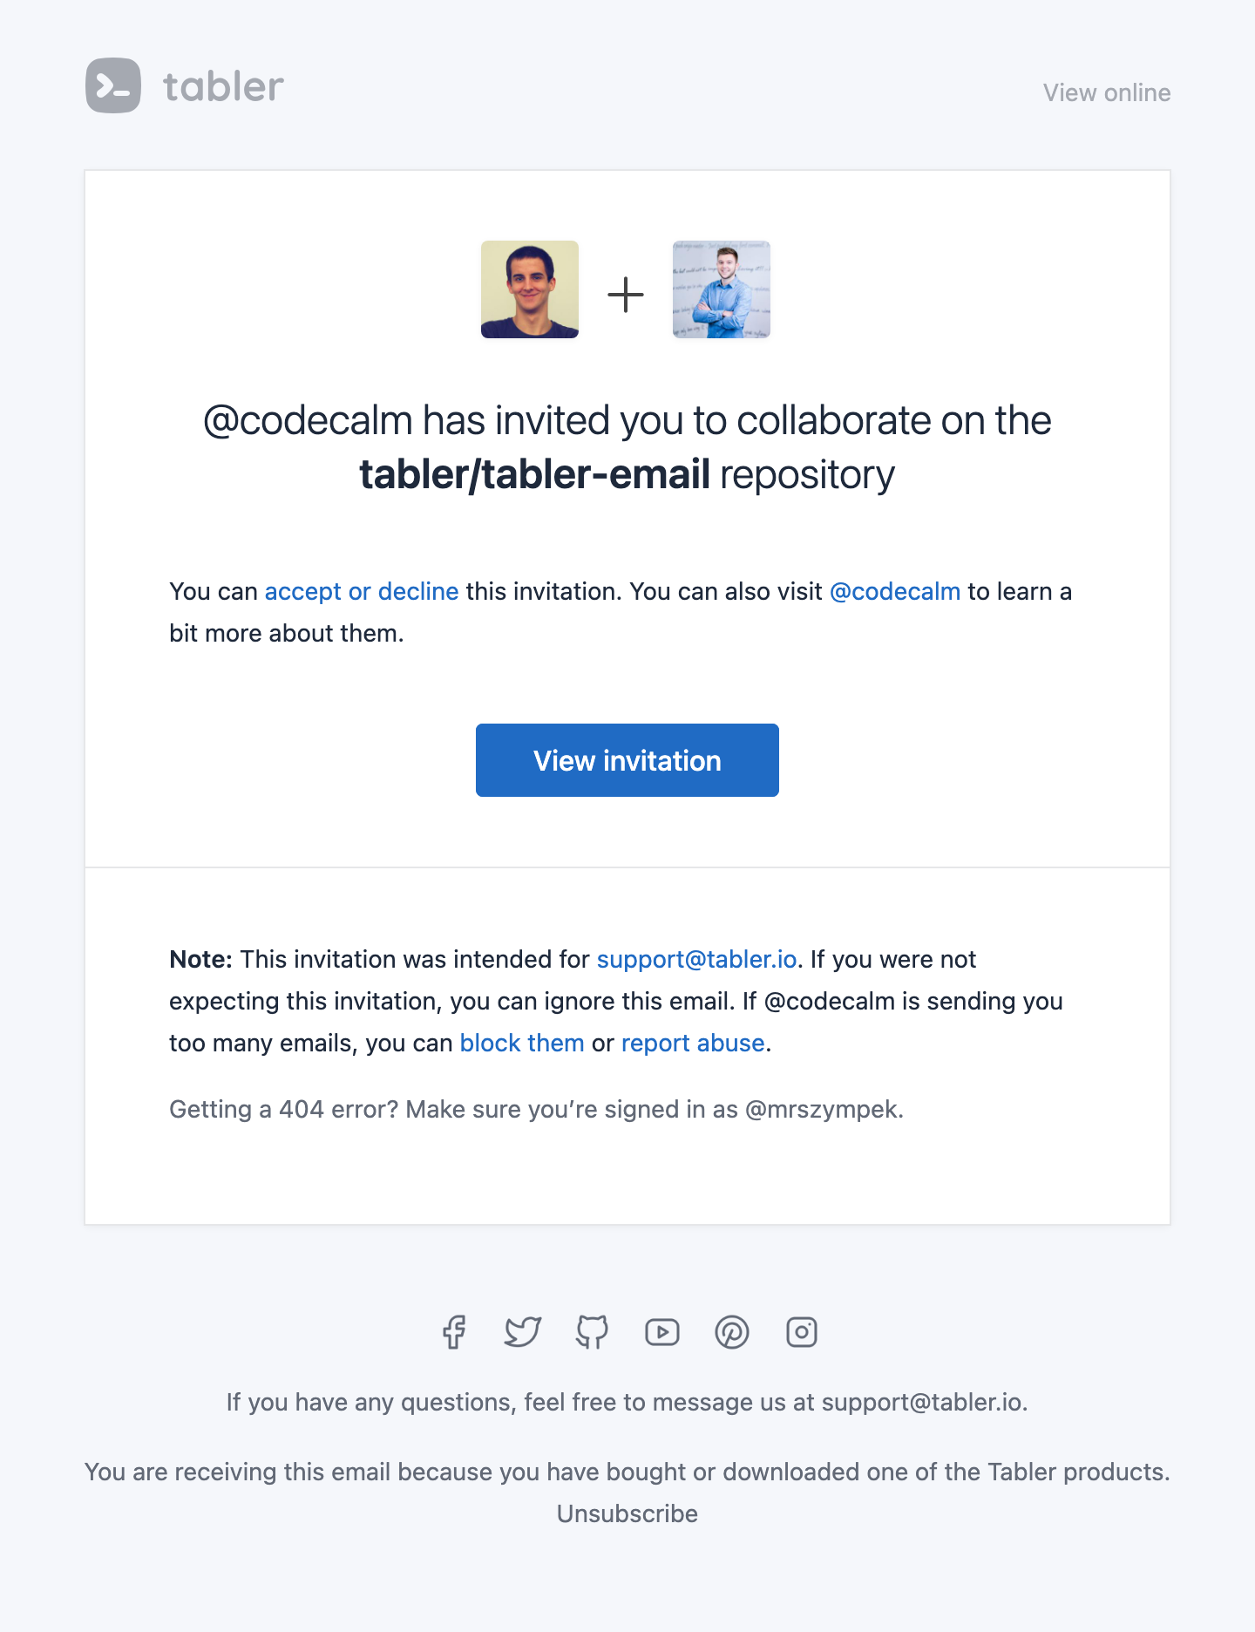Click the Unsubscribe link in footer
This screenshot has height=1632, width=1255.
(x=627, y=1513)
